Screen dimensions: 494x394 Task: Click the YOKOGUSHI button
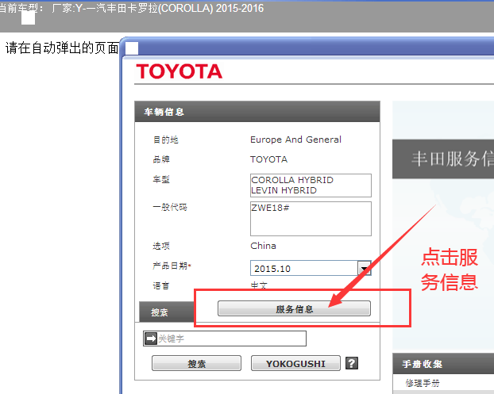[295, 364]
